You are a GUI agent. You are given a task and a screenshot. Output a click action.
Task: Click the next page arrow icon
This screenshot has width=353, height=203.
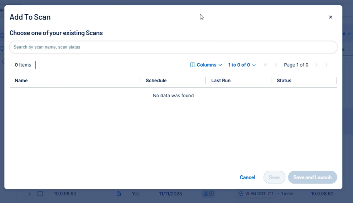pos(316,65)
